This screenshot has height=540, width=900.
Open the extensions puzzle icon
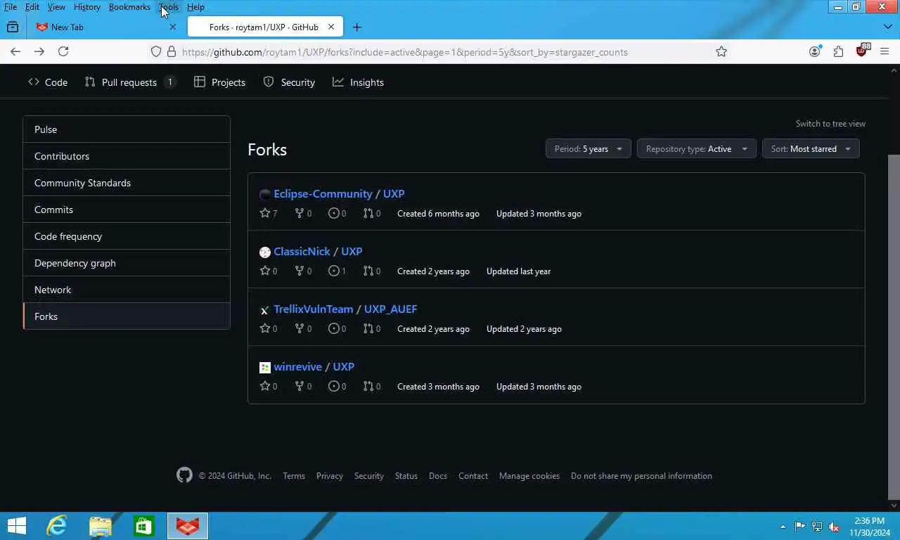click(838, 51)
